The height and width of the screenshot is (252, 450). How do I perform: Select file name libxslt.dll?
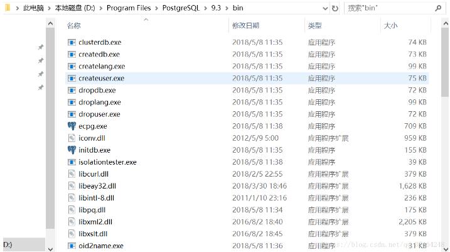(x=93, y=234)
